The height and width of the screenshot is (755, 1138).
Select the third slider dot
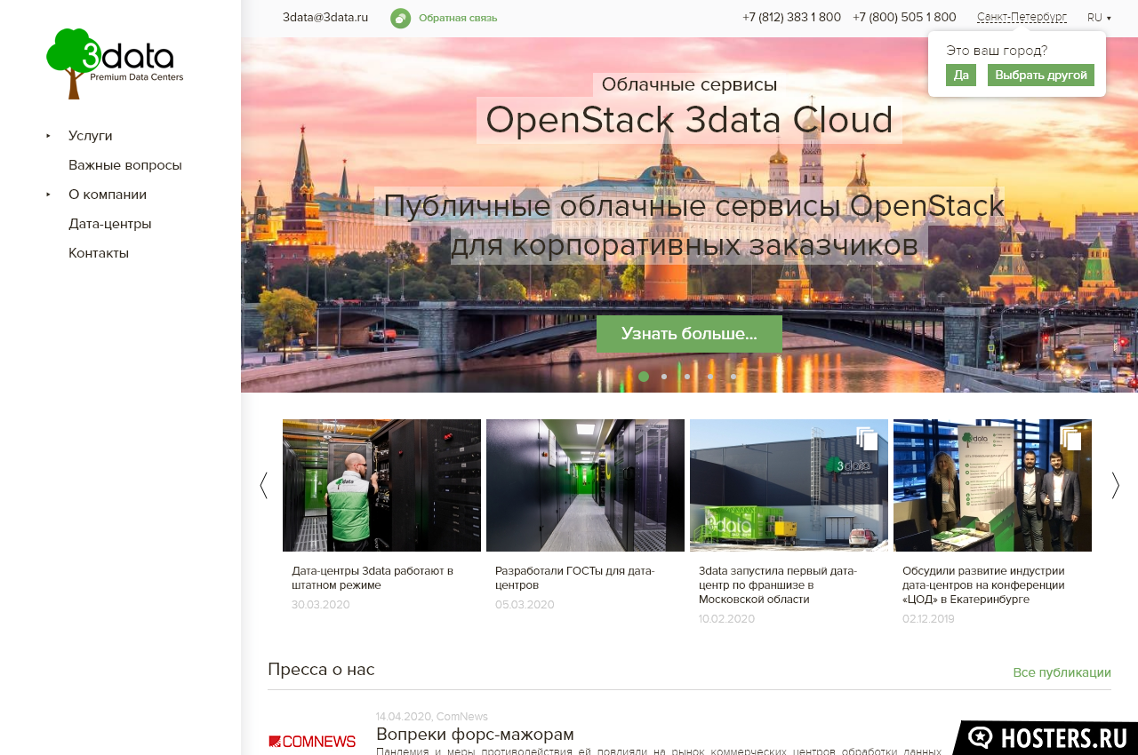pos(687,377)
